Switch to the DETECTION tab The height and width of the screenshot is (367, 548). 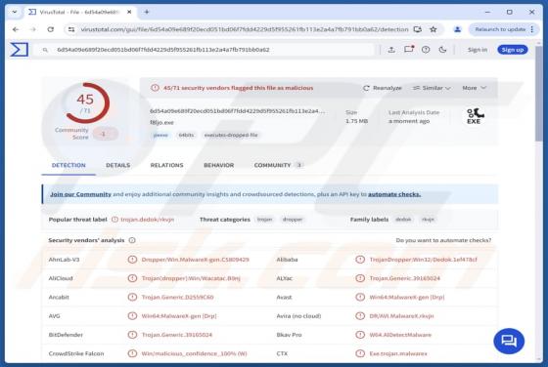(x=68, y=165)
